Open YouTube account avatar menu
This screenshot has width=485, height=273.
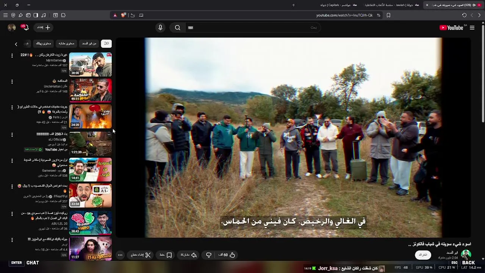pos(12,27)
